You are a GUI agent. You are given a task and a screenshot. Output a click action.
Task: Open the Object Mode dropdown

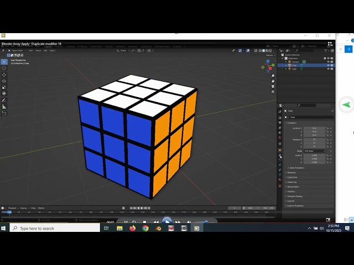tap(17, 51)
